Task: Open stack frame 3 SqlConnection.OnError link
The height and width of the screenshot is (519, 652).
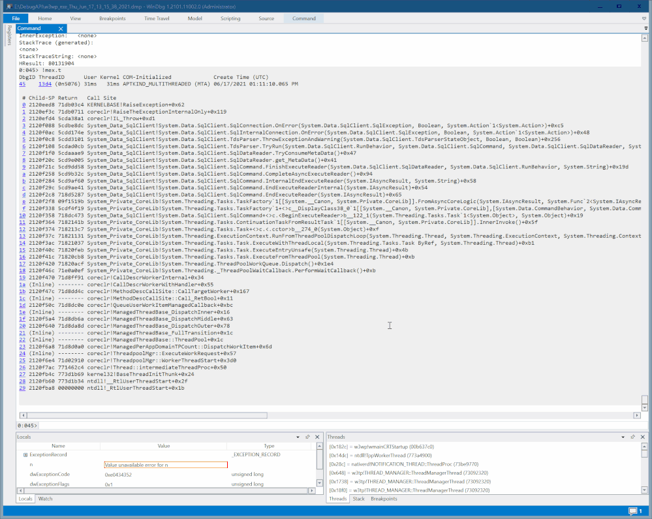Action: click(23, 125)
